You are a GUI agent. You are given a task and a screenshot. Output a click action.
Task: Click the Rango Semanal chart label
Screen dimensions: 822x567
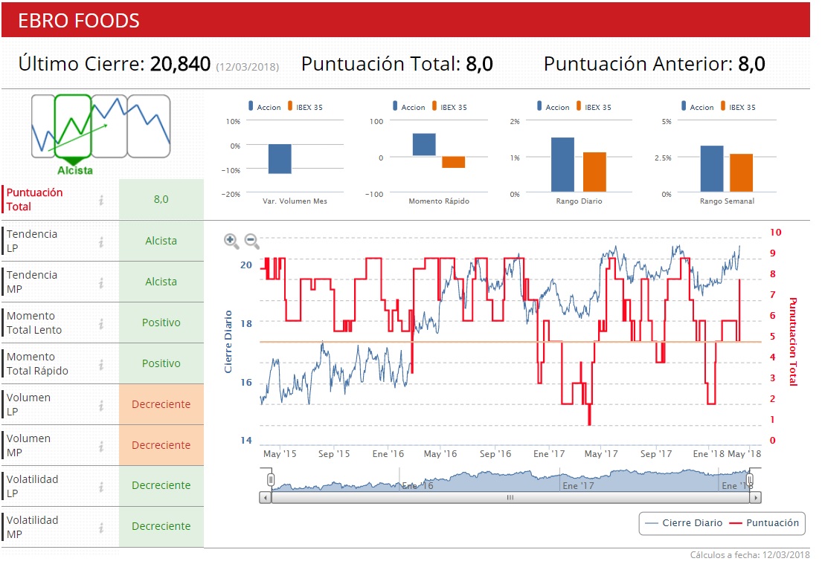click(727, 201)
